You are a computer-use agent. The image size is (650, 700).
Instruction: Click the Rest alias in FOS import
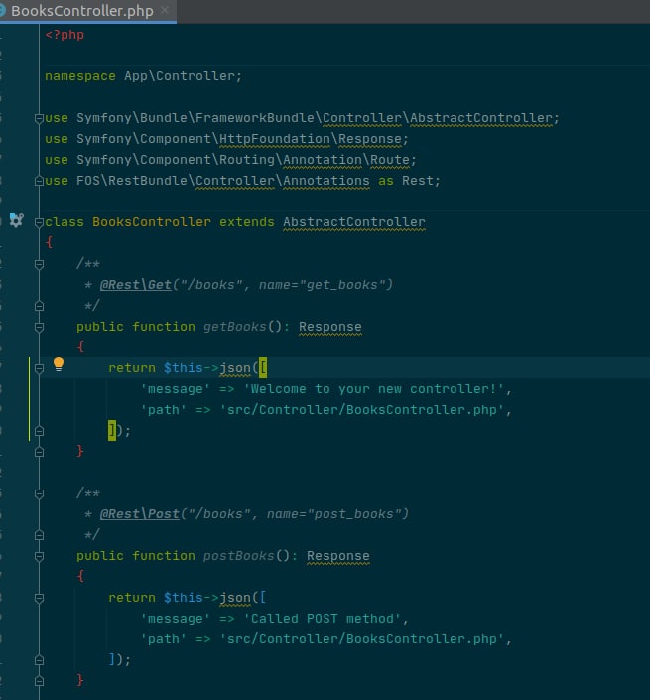pyautogui.click(x=417, y=181)
